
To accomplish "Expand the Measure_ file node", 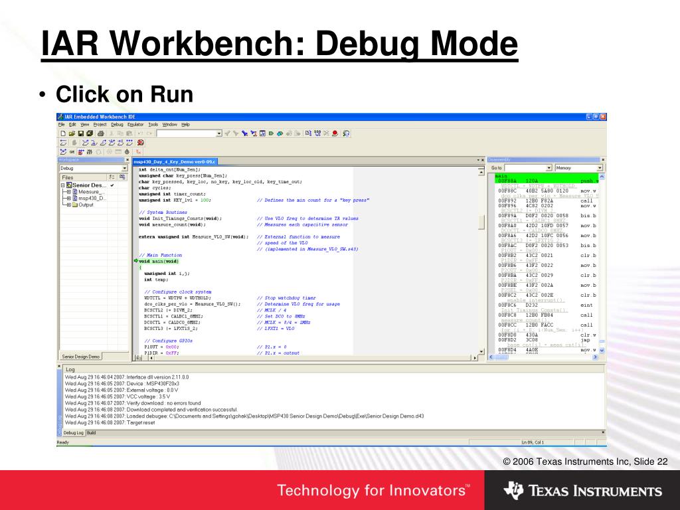I will pos(68,192).
